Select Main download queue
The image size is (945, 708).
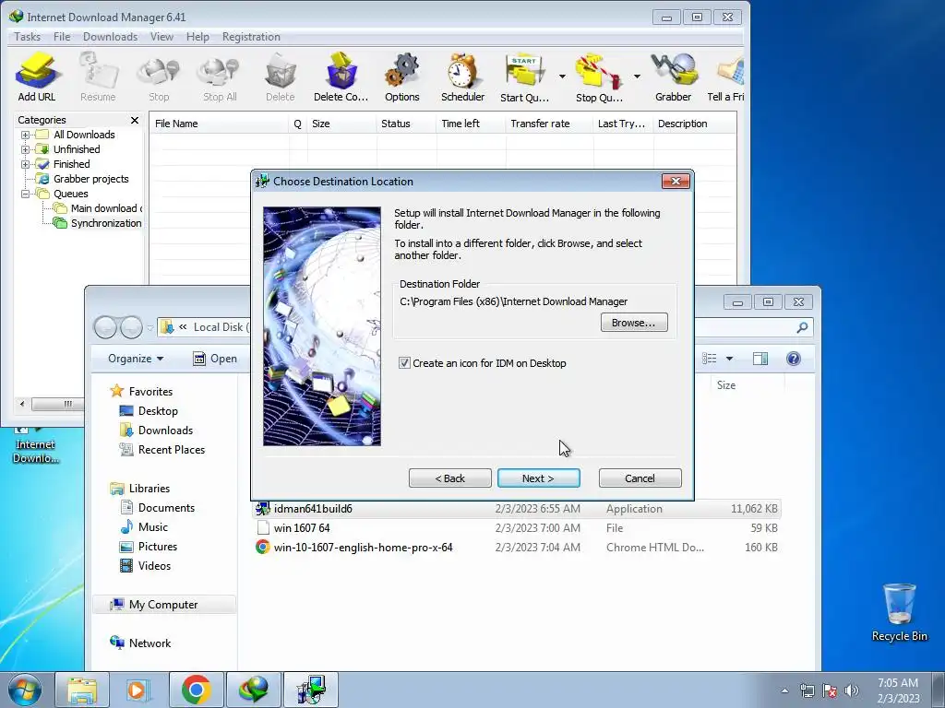click(x=98, y=208)
